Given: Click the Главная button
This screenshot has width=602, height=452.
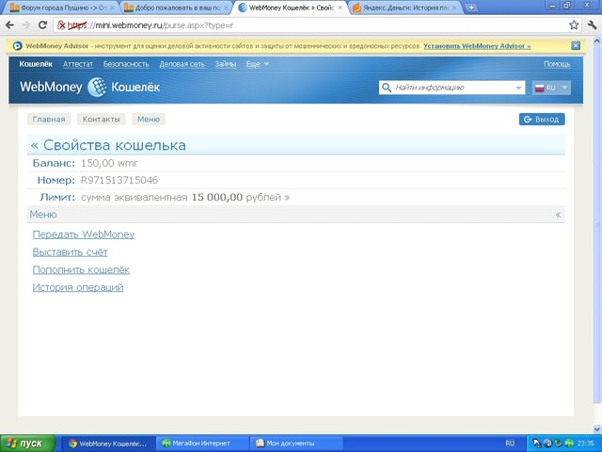Looking at the screenshot, I should coord(49,120).
